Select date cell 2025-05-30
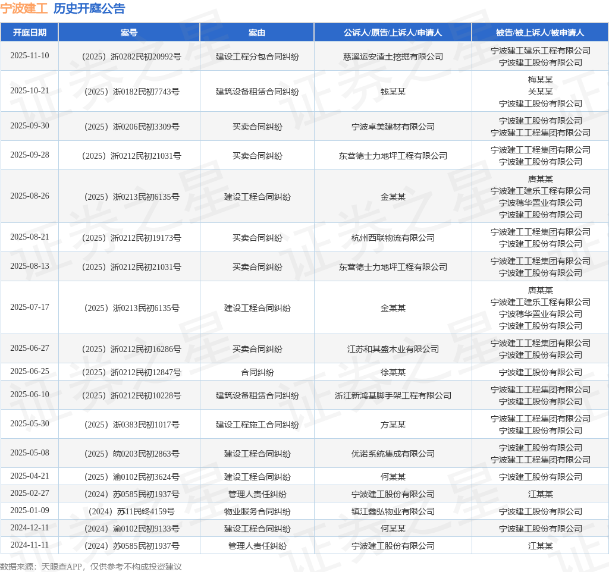Image resolution: width=609 pixels, height=572 pixels. click(30, 423)
